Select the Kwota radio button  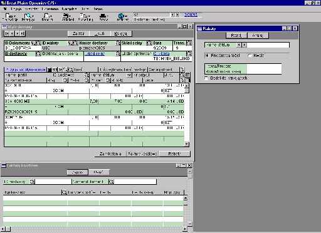[250, 56]
